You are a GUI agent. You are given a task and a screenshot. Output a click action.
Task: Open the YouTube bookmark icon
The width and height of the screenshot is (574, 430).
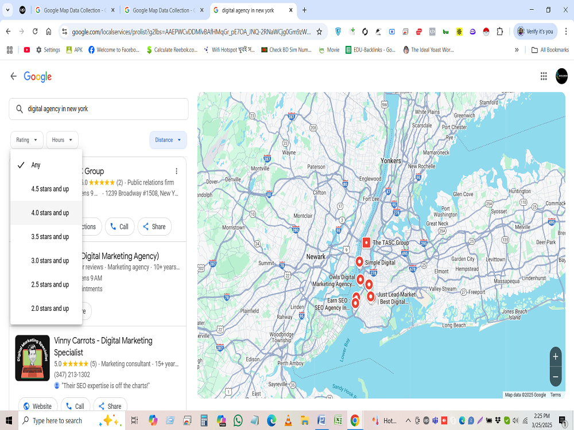[x=27, y=50]
